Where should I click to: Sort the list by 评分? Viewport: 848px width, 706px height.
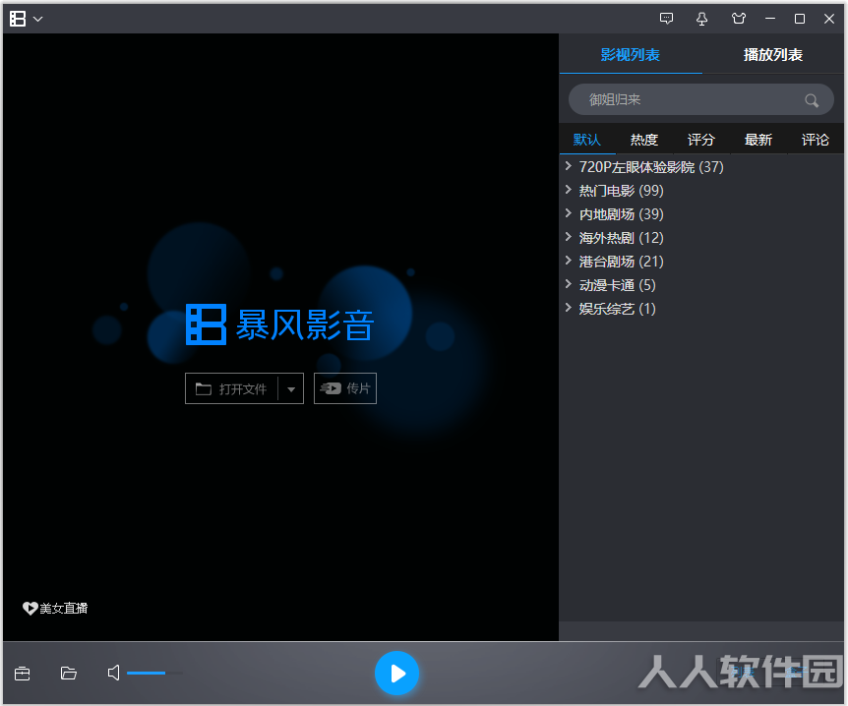(x=700, y=140)
